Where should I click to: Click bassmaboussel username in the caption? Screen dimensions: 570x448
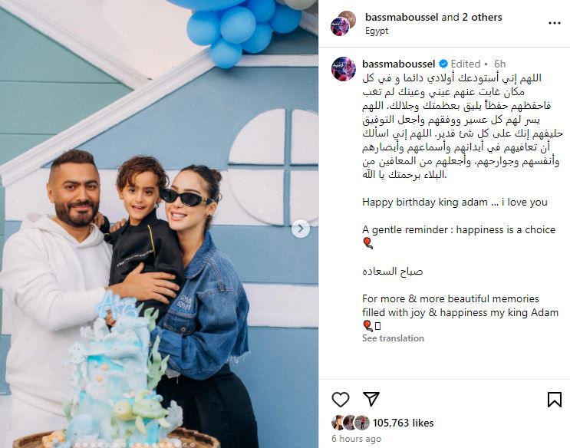[398, 64]
